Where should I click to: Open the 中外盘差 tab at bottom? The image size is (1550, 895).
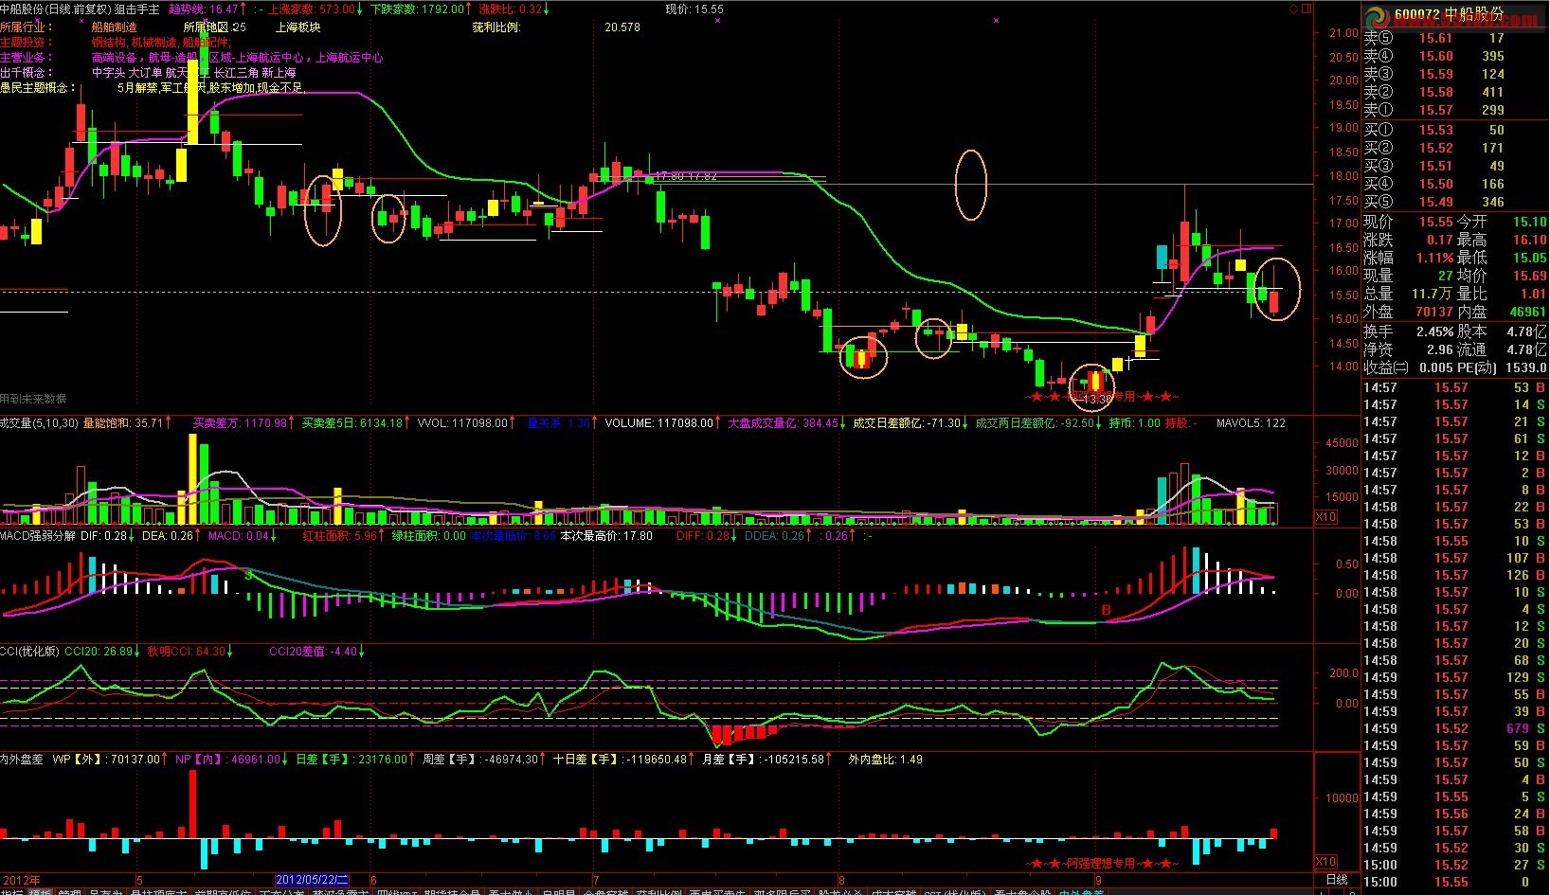(1082, 891)
